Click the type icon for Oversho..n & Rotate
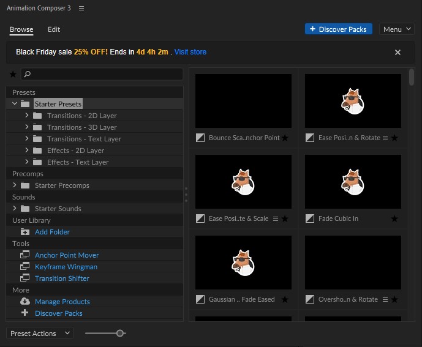The image size is (422, 347). 310,299
